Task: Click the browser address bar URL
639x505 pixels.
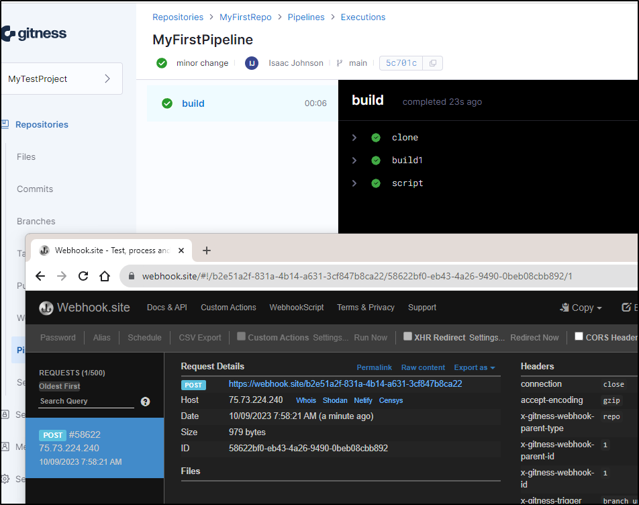Action: [x=357, y=277]
